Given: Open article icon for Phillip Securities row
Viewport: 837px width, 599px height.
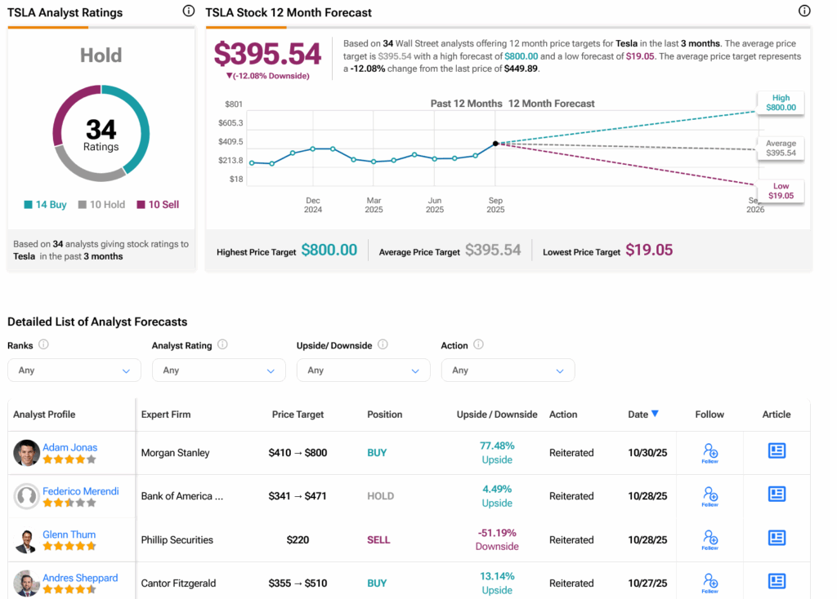Looking at the screenshot, I should [x=777, y=539].
